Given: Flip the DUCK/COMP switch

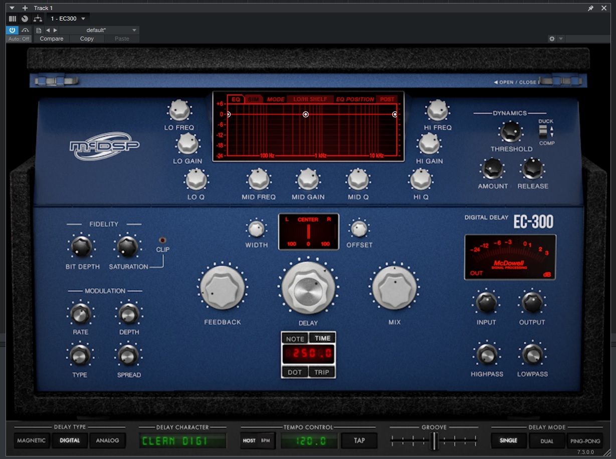Looking at the screenshot, I should tap(542, 132).
